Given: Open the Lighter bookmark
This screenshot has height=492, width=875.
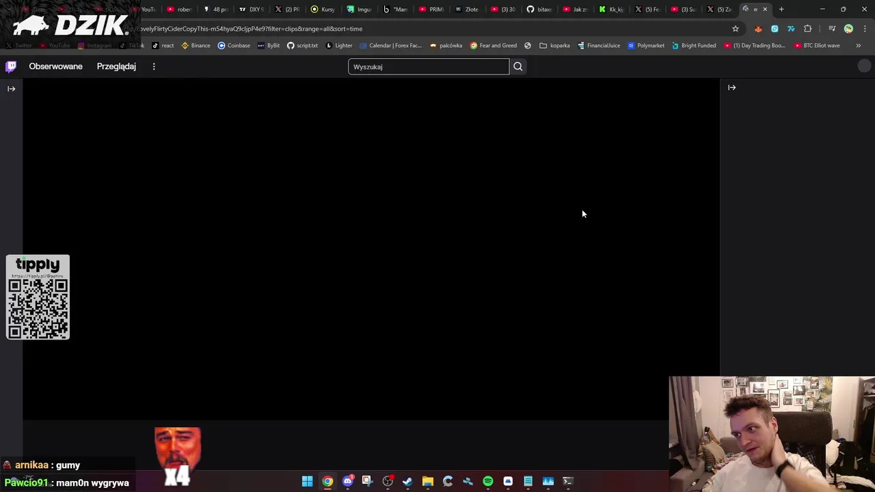Looking at the screenshot, I should tap(339, 45).
